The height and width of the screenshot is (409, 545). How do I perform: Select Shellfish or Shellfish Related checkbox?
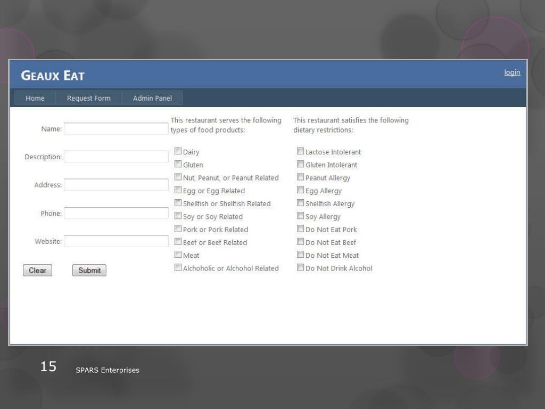[x=178, y=203]
